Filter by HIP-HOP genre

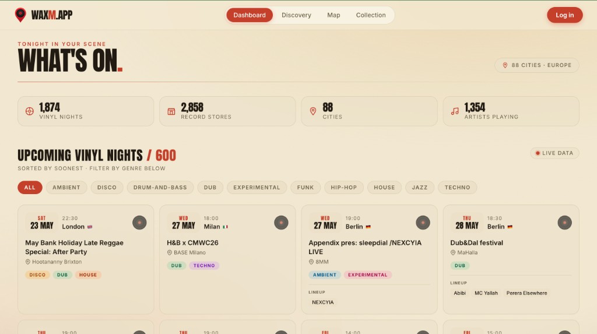[344, 187]
